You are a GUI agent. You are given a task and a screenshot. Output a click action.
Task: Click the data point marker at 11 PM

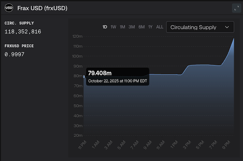tap(84, 77)
